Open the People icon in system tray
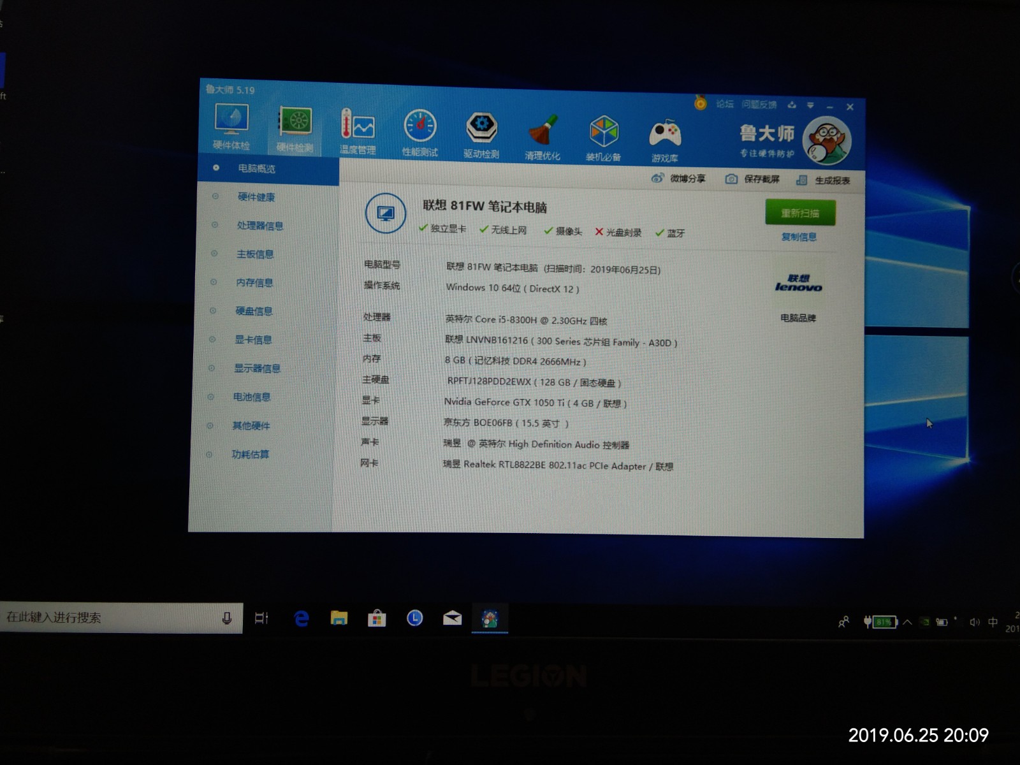This screenshot has width=1020, height=765. 844,622
